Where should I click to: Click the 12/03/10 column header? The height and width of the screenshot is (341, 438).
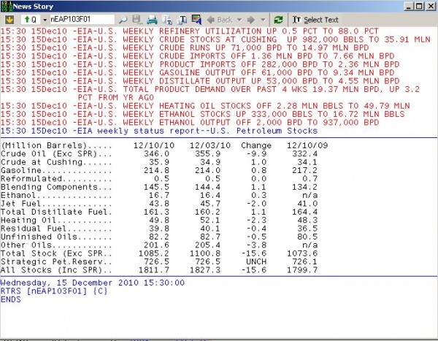[210, 145]
